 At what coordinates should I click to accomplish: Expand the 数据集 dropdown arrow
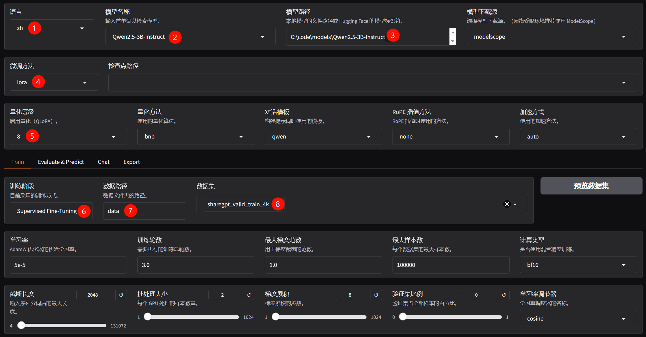click(x=515, y=204)
